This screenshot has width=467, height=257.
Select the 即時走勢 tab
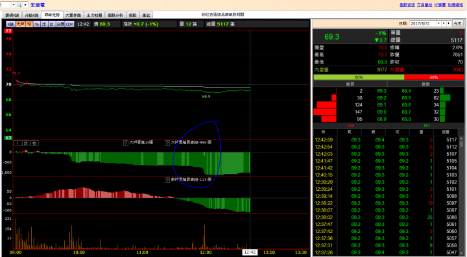(52, 15)
